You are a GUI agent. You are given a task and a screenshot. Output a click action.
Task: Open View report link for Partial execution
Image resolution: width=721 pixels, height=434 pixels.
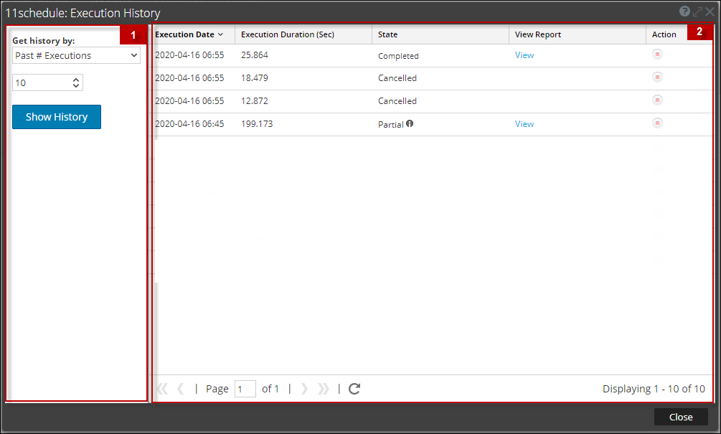coord(524,124)
